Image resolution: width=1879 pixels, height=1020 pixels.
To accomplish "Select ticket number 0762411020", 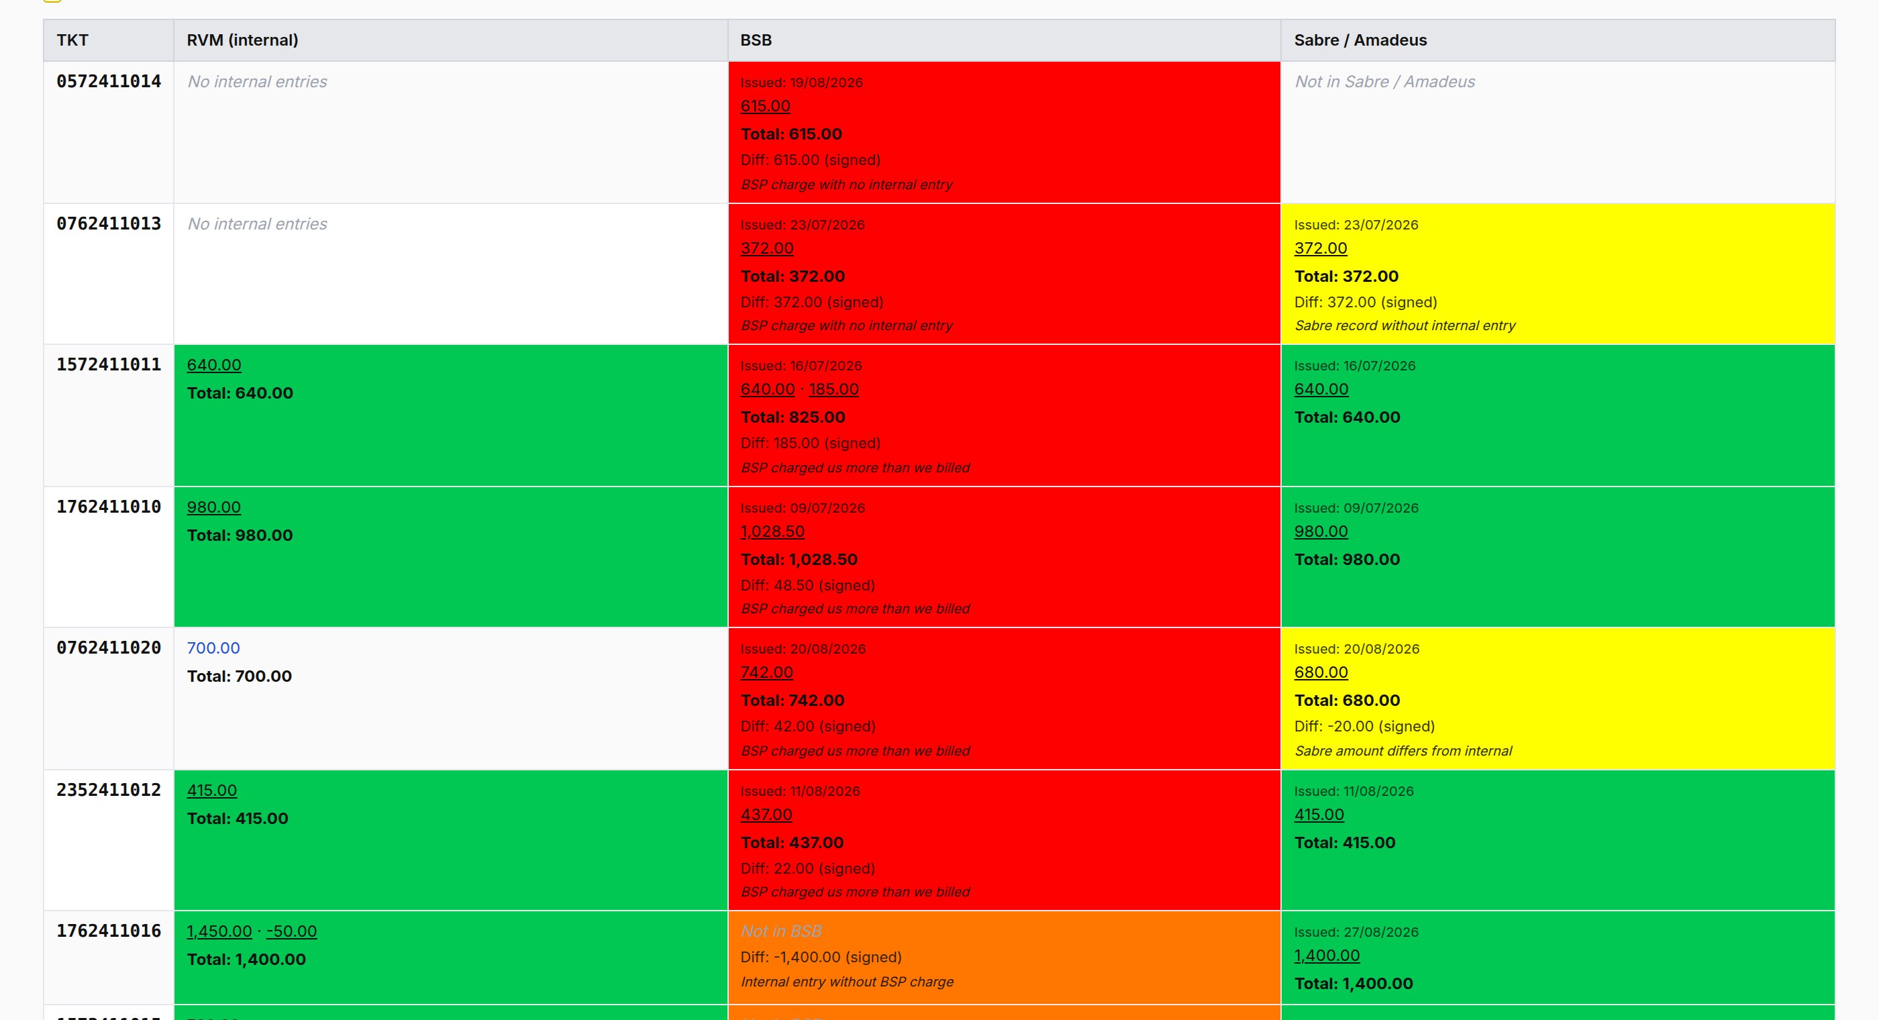I will pos(109,647).
